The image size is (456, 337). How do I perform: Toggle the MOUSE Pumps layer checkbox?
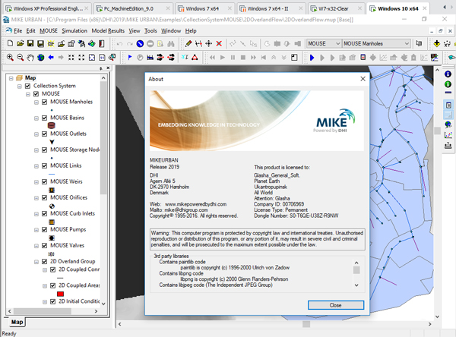coord(44,228)
